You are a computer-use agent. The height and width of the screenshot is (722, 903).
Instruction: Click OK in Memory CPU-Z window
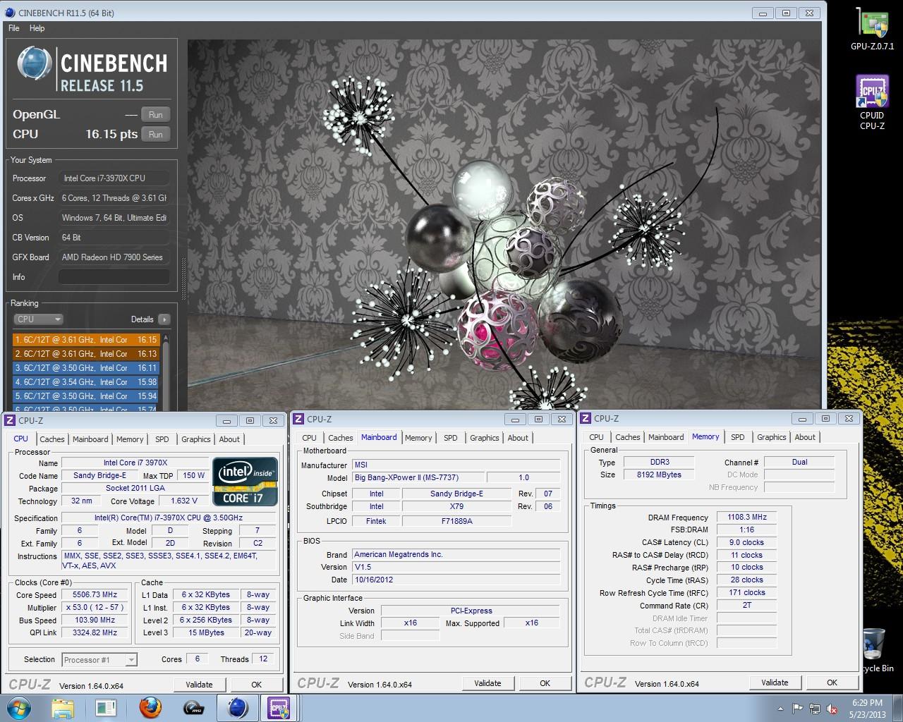tap(832, 683)
